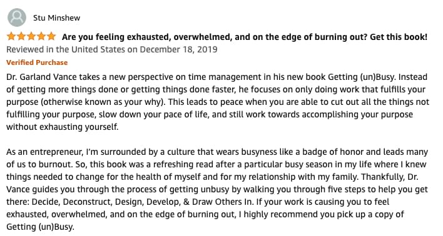Click the reviewer's profile avatar icon

pos(17,17)
